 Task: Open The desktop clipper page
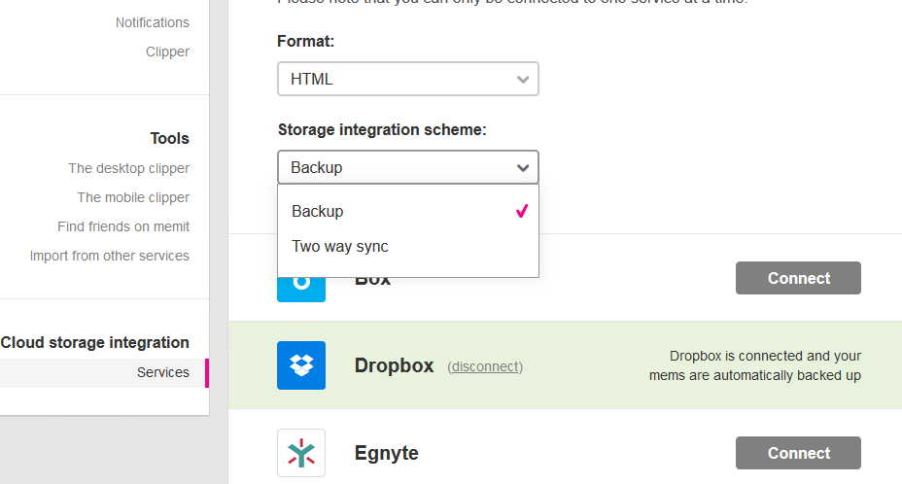[x=128, y=168]
